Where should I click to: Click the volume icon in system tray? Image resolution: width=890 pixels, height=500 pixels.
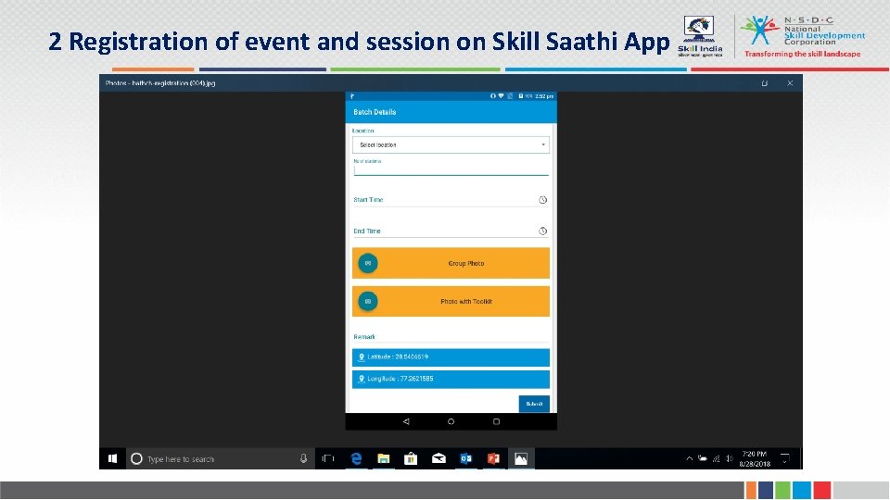click(x=730, y=458)
